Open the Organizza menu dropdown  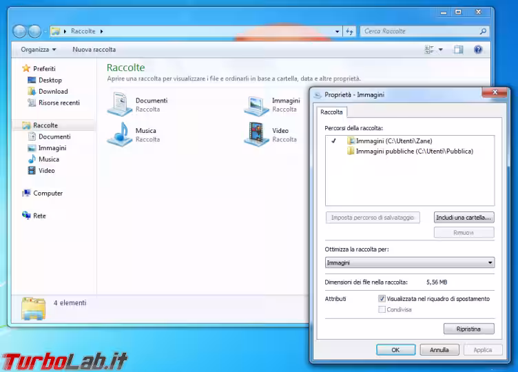coord(39,50)
